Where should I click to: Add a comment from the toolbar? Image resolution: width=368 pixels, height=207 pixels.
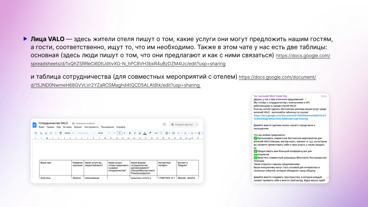pyautogui.click(x=161, y=133)
